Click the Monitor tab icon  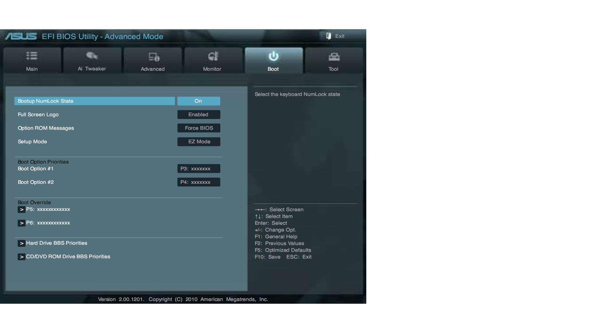click(x=213, y=56)
